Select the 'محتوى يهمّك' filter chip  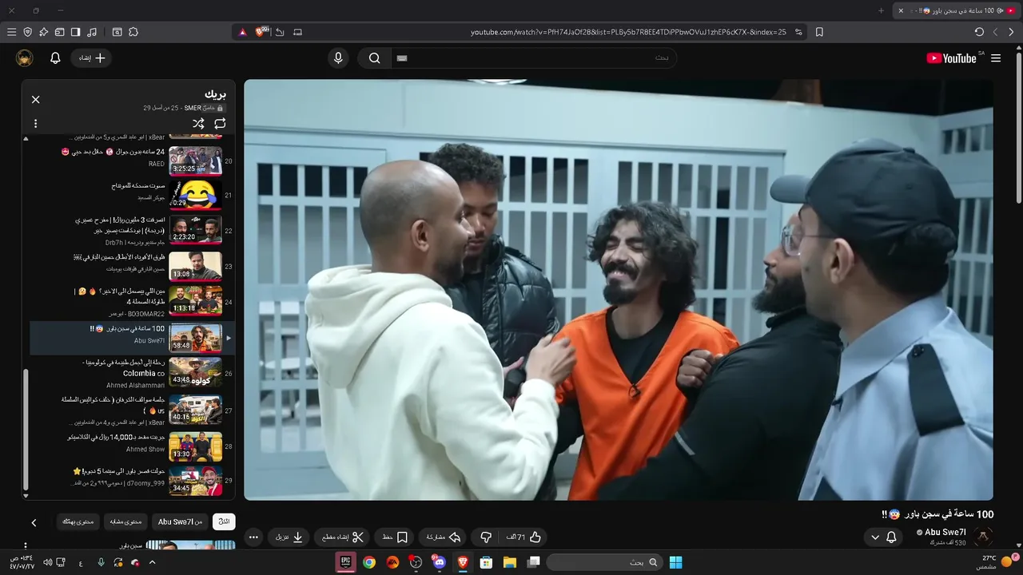coord(78,521)
